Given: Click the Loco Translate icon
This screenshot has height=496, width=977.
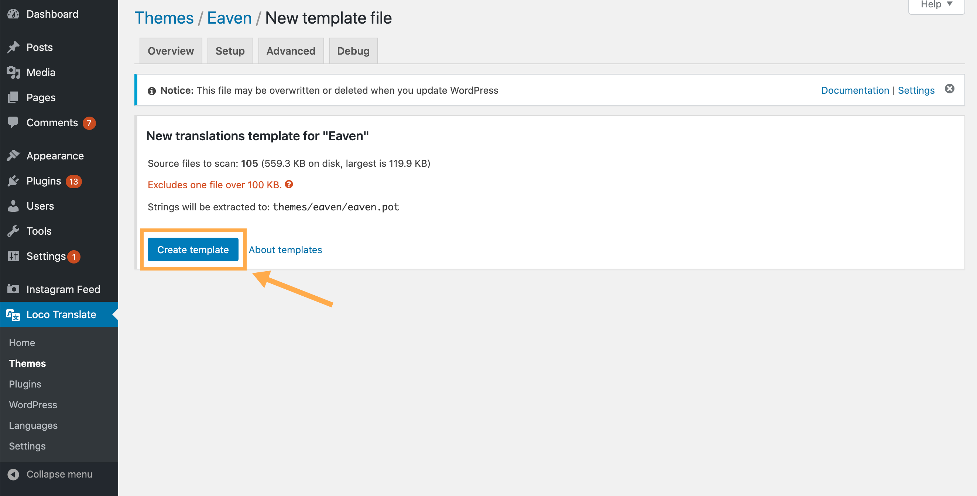Looking at the screenshot, I should (x=13, y=314).
